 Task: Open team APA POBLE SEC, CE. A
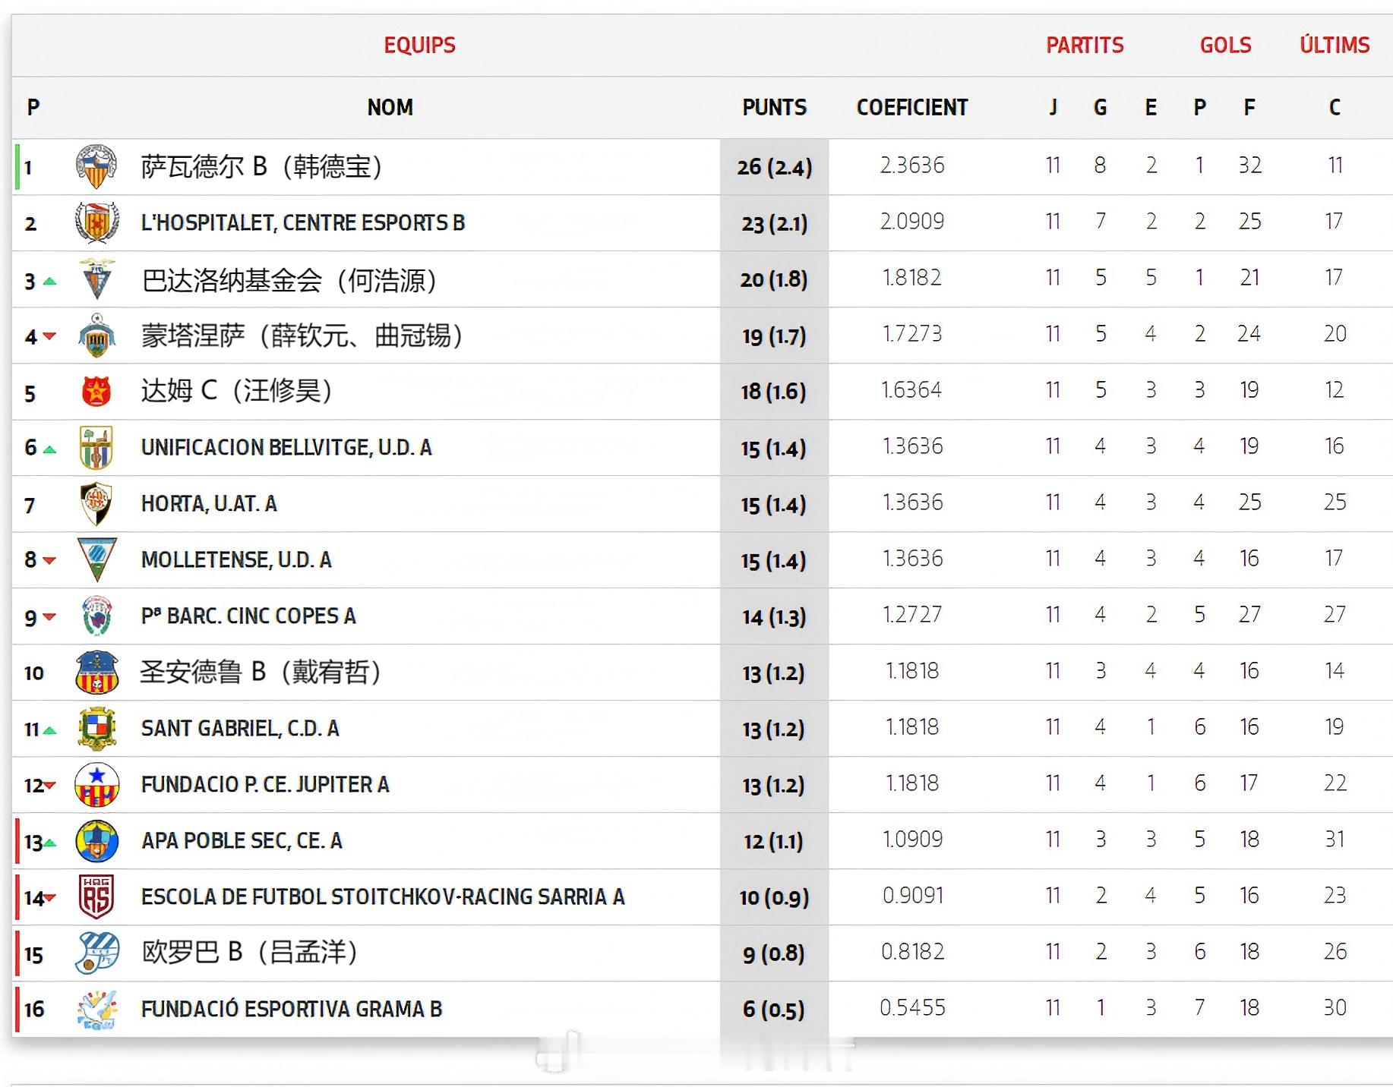click(242, 840)
